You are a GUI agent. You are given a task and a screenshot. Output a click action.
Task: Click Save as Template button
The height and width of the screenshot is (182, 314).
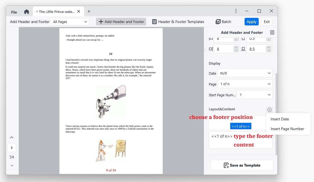tap(242, 165)
